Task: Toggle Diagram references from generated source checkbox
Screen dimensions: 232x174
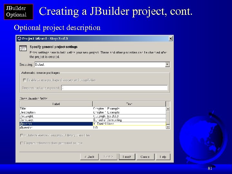Action: click(22, 143)
